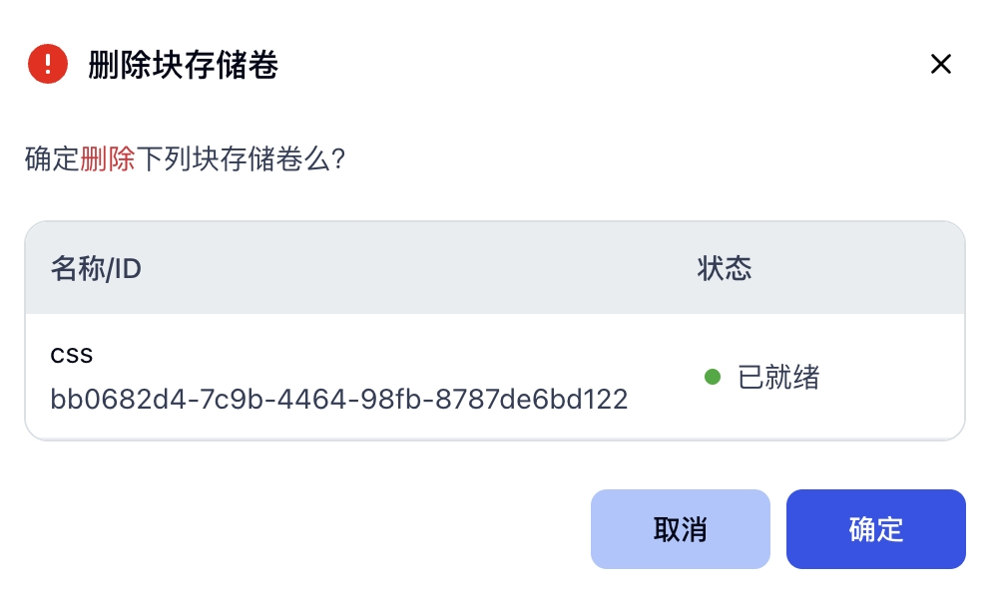The height and width of the screenshot is (590, 998).
Task: Click the volume ID bb0682d4-7c9b-4464-98fb-8787de6bd122
Action: click(339, 400)
